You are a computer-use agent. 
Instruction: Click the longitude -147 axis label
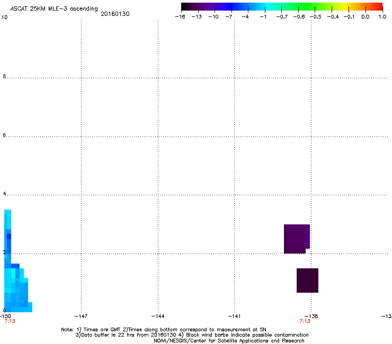tap(81, 316)
